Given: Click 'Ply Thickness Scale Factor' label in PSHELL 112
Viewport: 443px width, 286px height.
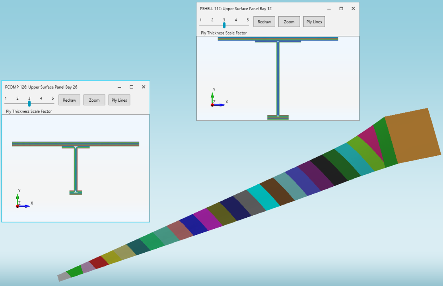Looking at the screenshot, I should point(224,33).
